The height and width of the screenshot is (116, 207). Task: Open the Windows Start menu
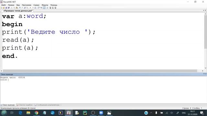click(x=4, y=113)
